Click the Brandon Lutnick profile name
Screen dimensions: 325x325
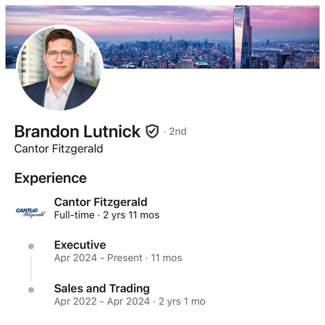[x=77, y=132]
